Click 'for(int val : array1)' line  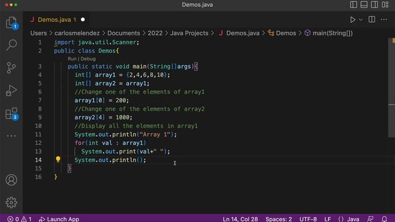click(110, 142)
